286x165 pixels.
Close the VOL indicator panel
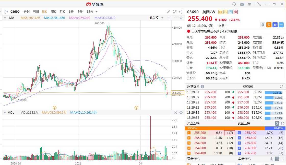[176, 113]
